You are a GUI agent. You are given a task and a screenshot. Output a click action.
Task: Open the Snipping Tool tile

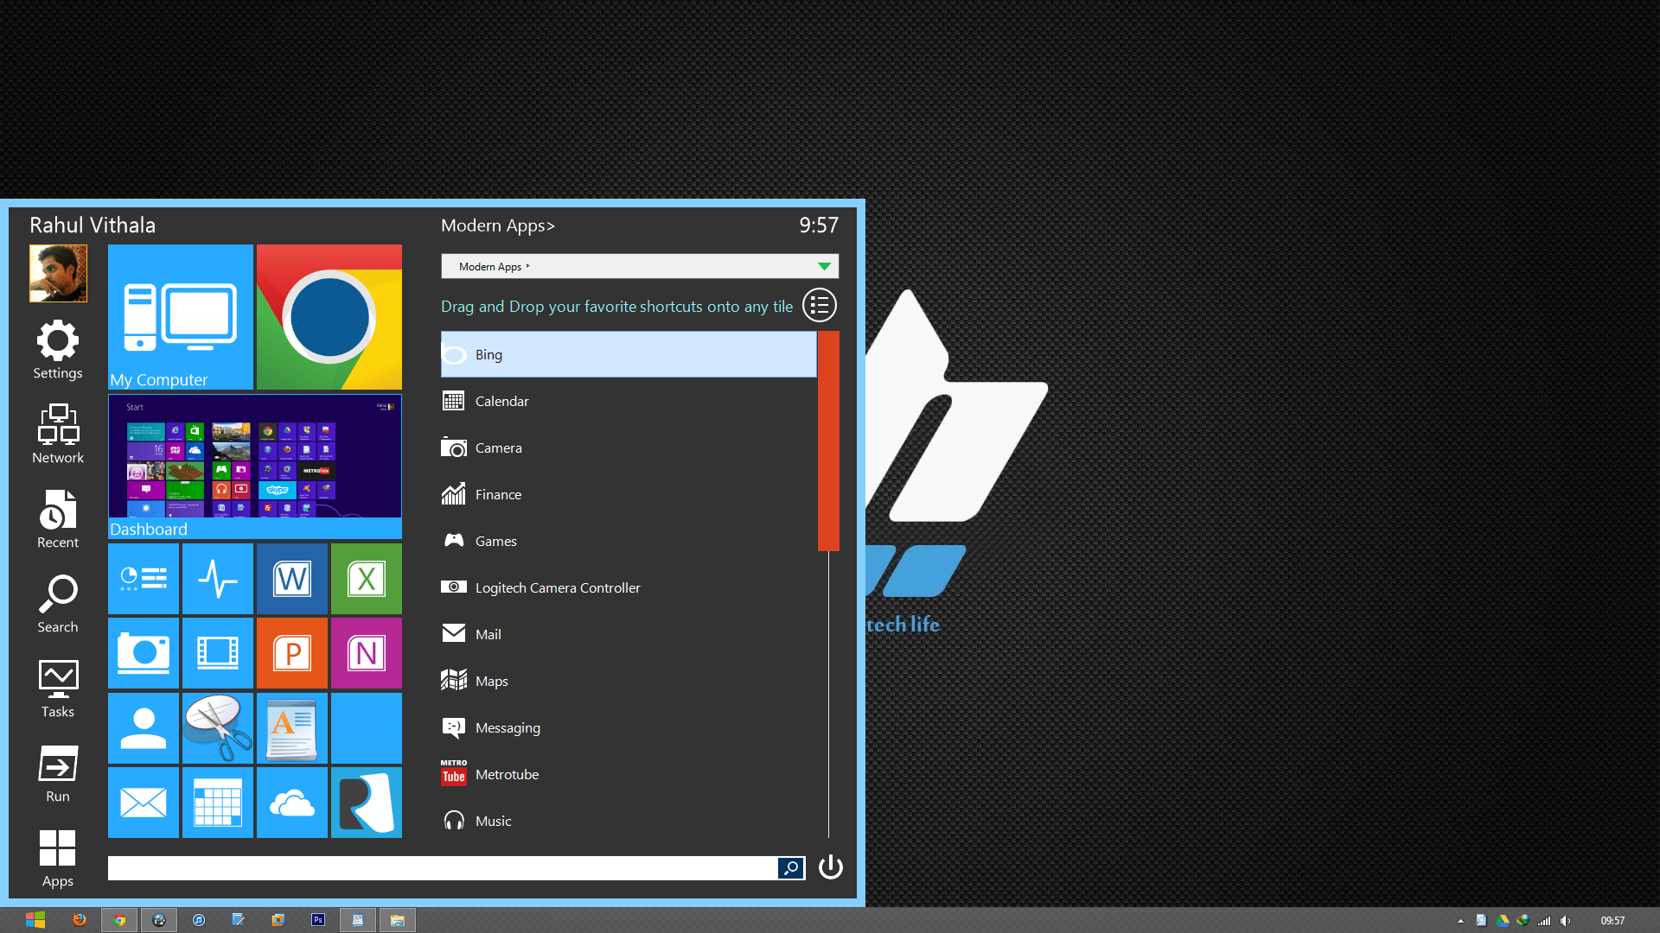click(218, 727)
